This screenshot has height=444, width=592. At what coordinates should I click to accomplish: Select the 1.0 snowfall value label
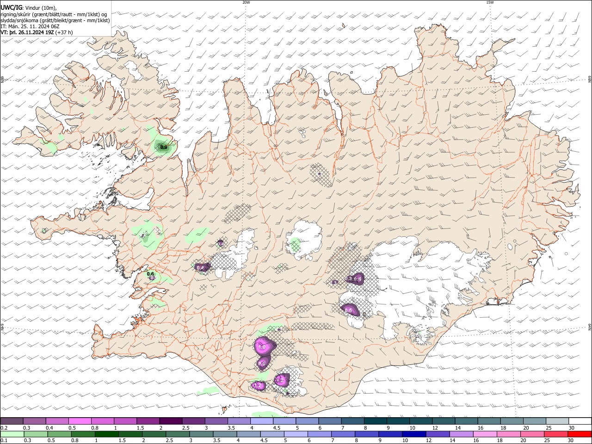point(261,347)
